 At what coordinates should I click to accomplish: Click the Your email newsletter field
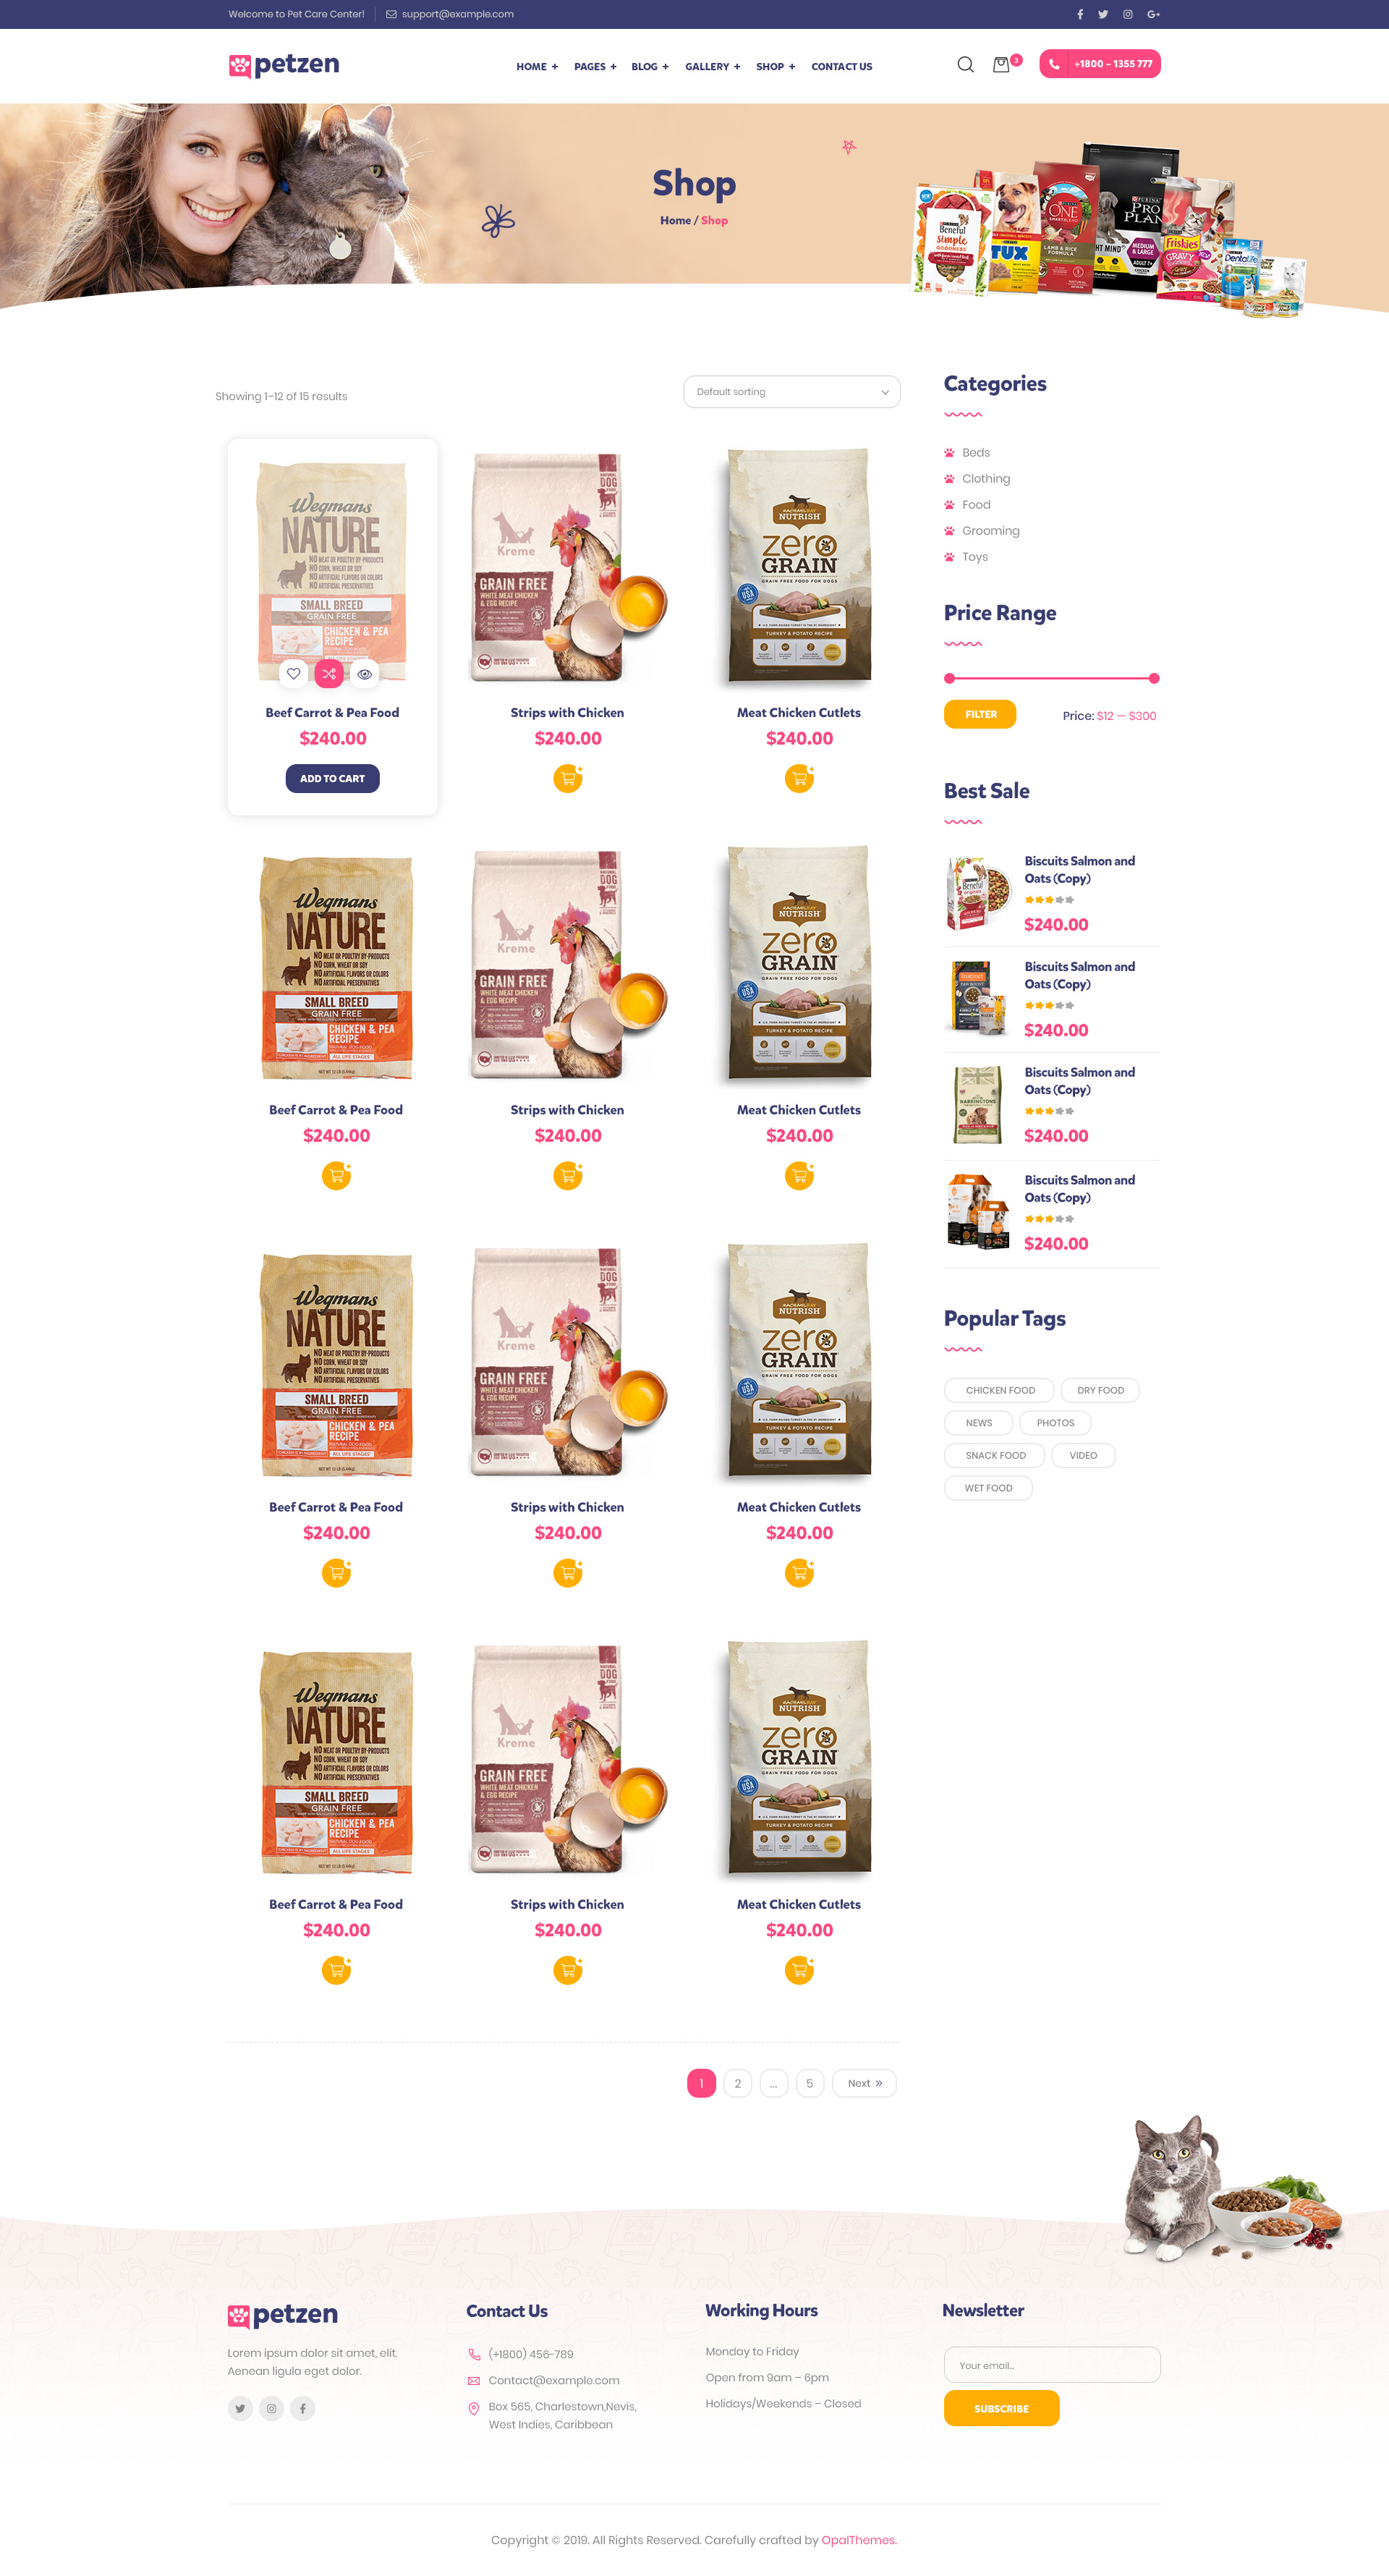1052,2365
